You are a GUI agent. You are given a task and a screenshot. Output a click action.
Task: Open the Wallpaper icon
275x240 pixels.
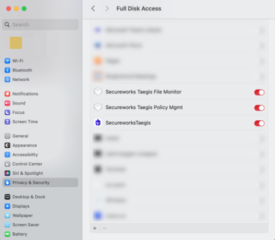coord(7,215)
